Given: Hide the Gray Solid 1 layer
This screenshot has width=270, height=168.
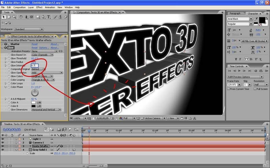Looking at the screenshot, I should (3, 150).
